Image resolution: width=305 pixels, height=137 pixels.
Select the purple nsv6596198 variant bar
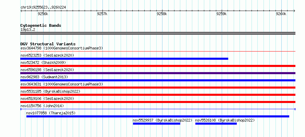[158, 73]
